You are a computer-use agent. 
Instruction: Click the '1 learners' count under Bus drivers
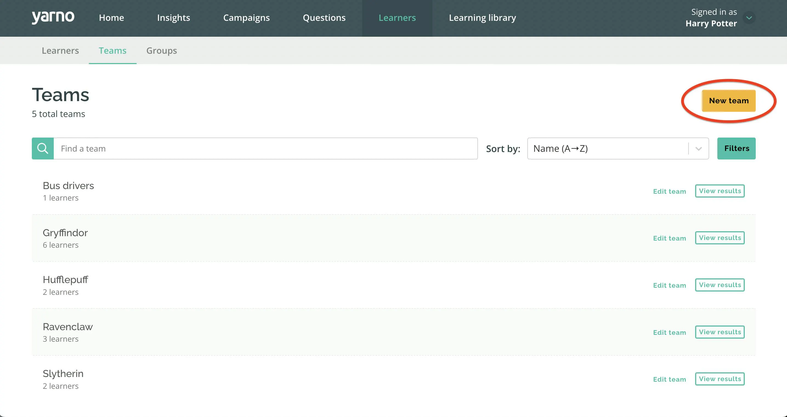point(61,198)
